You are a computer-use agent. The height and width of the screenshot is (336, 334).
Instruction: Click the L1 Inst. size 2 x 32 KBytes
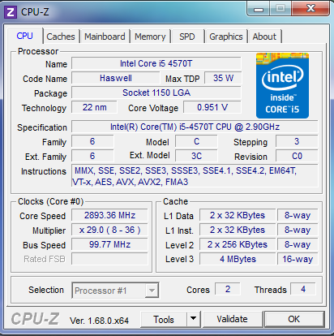[x=238, y=230]
